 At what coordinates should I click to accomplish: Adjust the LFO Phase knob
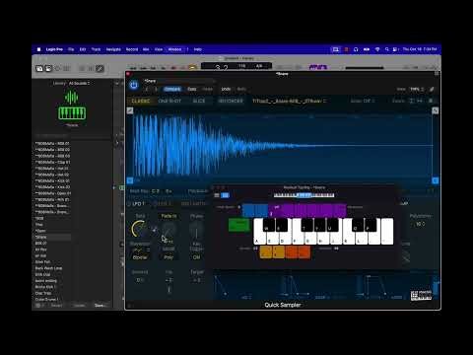point(196,230)
